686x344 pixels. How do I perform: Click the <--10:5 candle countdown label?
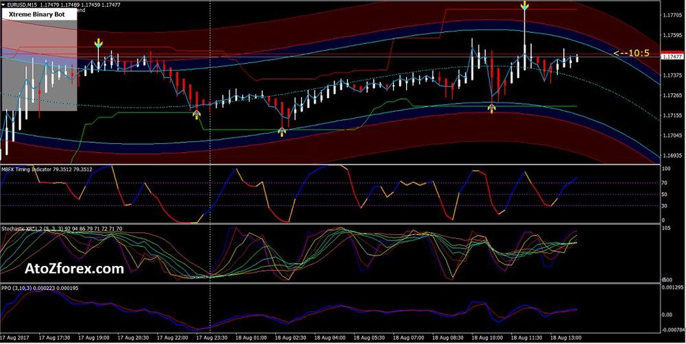point(630,53)
